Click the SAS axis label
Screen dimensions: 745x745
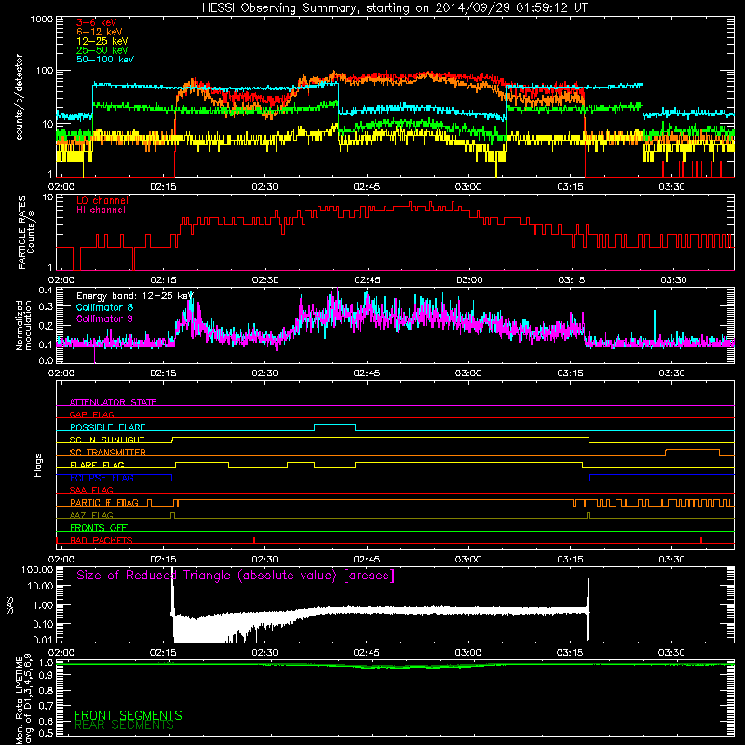(x=10, y=604)
